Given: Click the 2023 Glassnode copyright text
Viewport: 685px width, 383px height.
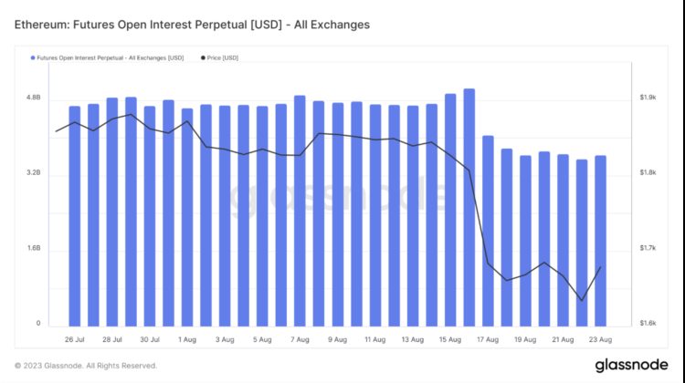Looking at the screenshot, I should tap(86, 366).
